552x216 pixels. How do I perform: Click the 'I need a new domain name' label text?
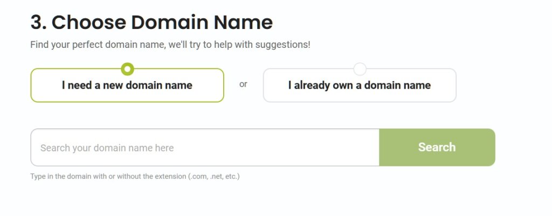pyautogui.click(x=127, y=85)
